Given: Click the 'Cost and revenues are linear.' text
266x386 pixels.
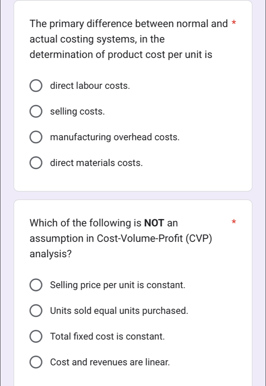Looking at the screenshot, I should coord(110,362).
